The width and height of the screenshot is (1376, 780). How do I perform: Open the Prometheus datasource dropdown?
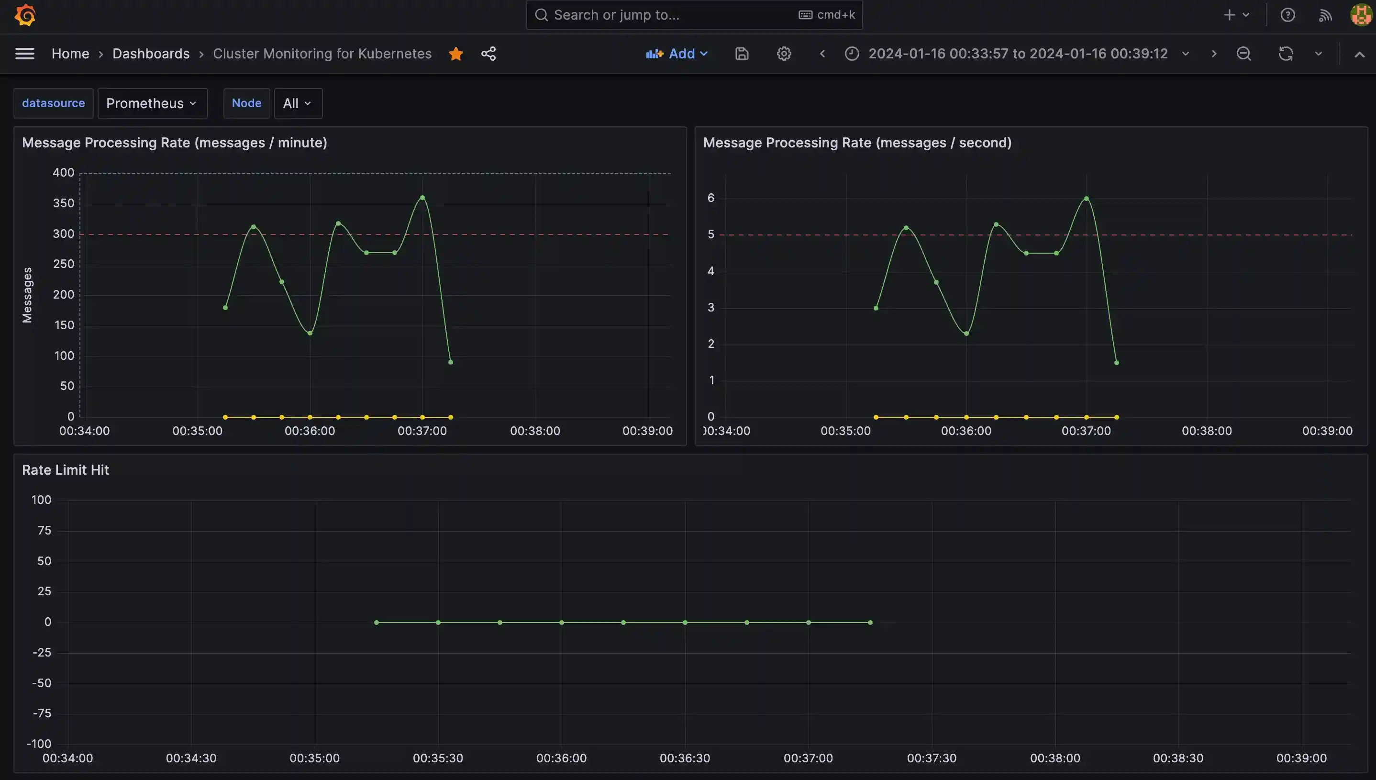(152, 103)
